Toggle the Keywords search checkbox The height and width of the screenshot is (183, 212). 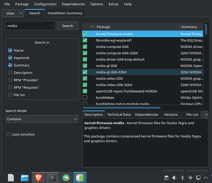pos(10,58)
